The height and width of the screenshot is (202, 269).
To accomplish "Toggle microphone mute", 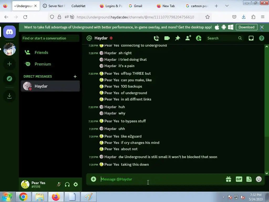I will [59, 184].
